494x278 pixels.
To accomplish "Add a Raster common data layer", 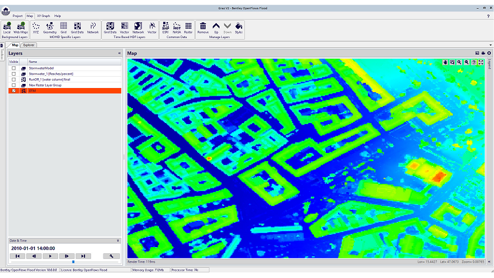I will [188, 28].
